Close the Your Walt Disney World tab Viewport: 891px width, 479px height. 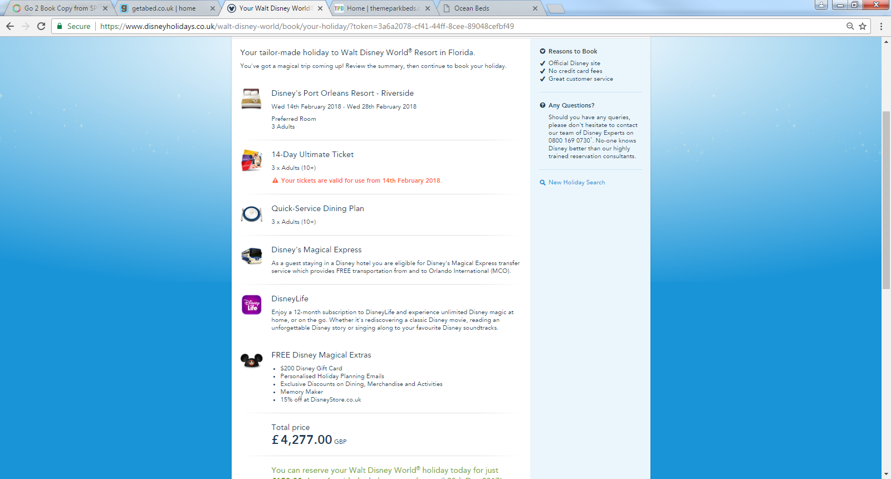pos(320,8)
